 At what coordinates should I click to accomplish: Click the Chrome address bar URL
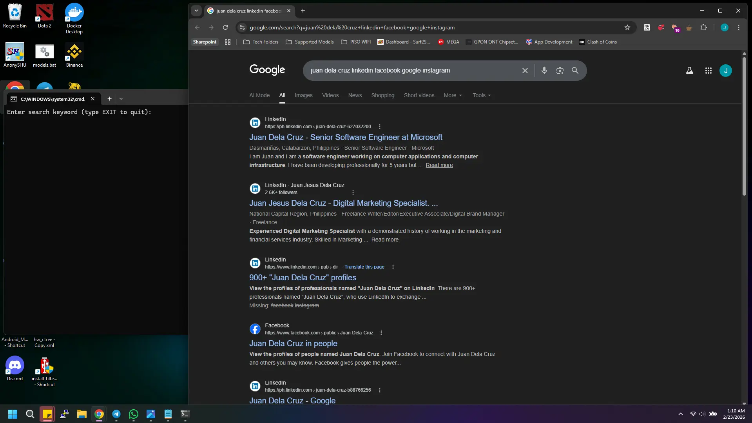tap(352, 27)
